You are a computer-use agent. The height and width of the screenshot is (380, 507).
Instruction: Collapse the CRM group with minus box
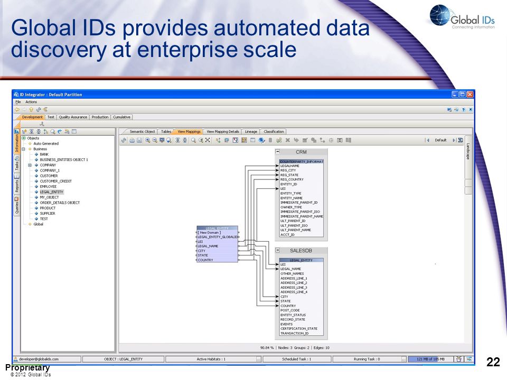pyautogui.click(x=278, y=151)
